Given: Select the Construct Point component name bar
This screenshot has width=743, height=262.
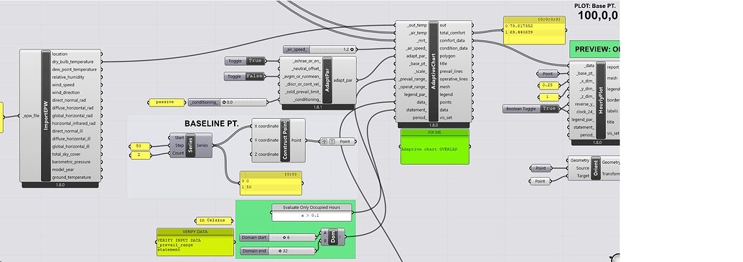Looking at the screenshot, I should 285,140.
